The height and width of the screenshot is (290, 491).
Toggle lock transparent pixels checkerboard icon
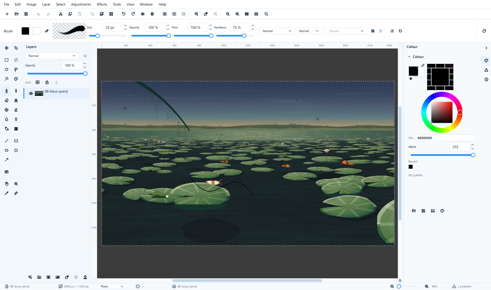click(37, 82)
